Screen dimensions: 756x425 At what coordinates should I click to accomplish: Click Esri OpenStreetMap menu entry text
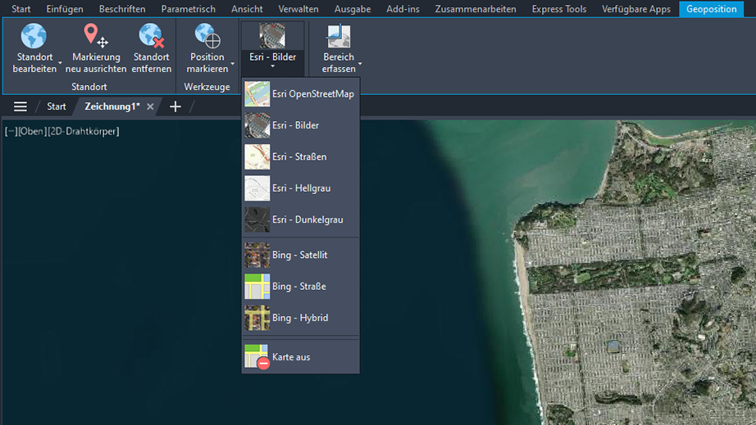[x=313, y=94]
